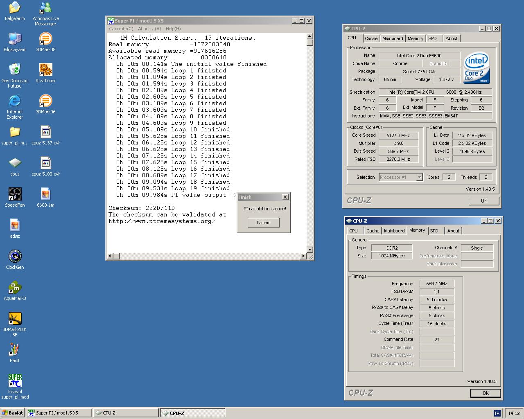Switch to About tab in upper CPU-Z
The image size is (524, 419).
(452, 38)
